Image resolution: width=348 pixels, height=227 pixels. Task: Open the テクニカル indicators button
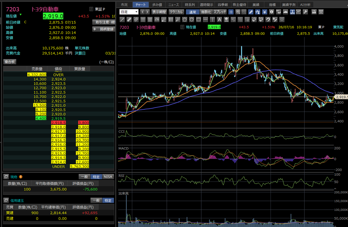[176, 12]
